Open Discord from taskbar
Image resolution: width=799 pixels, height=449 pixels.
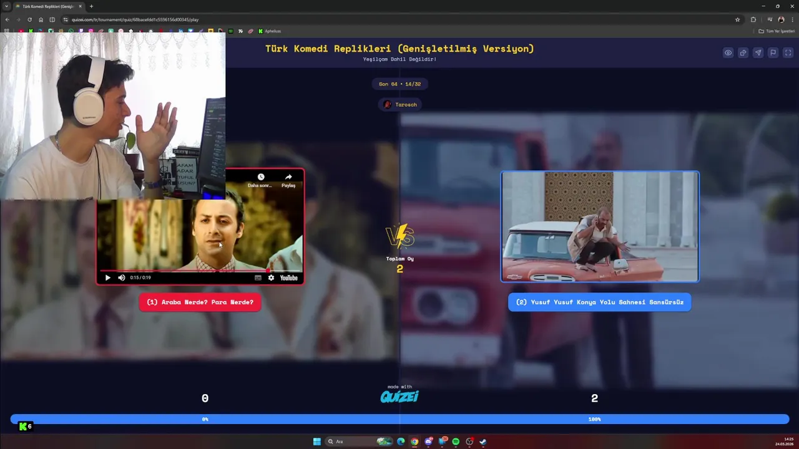[428, 442]
